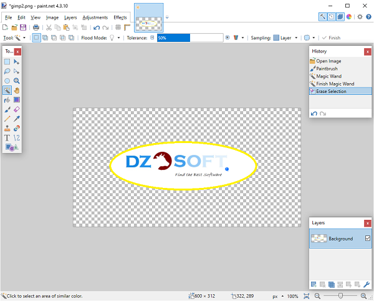Set selection mode to Replace
The height and width of the screenshot is (301, 374).
(36, 37)
